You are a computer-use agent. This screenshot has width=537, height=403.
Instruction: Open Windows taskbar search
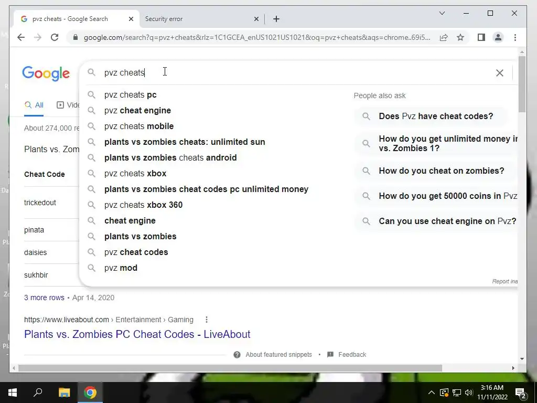pyautogui.click(x=38, y=393)
